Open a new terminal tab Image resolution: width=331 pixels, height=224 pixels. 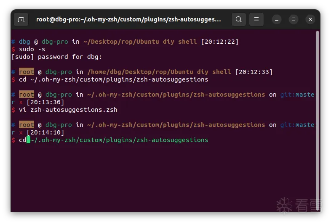click(21, 20)
